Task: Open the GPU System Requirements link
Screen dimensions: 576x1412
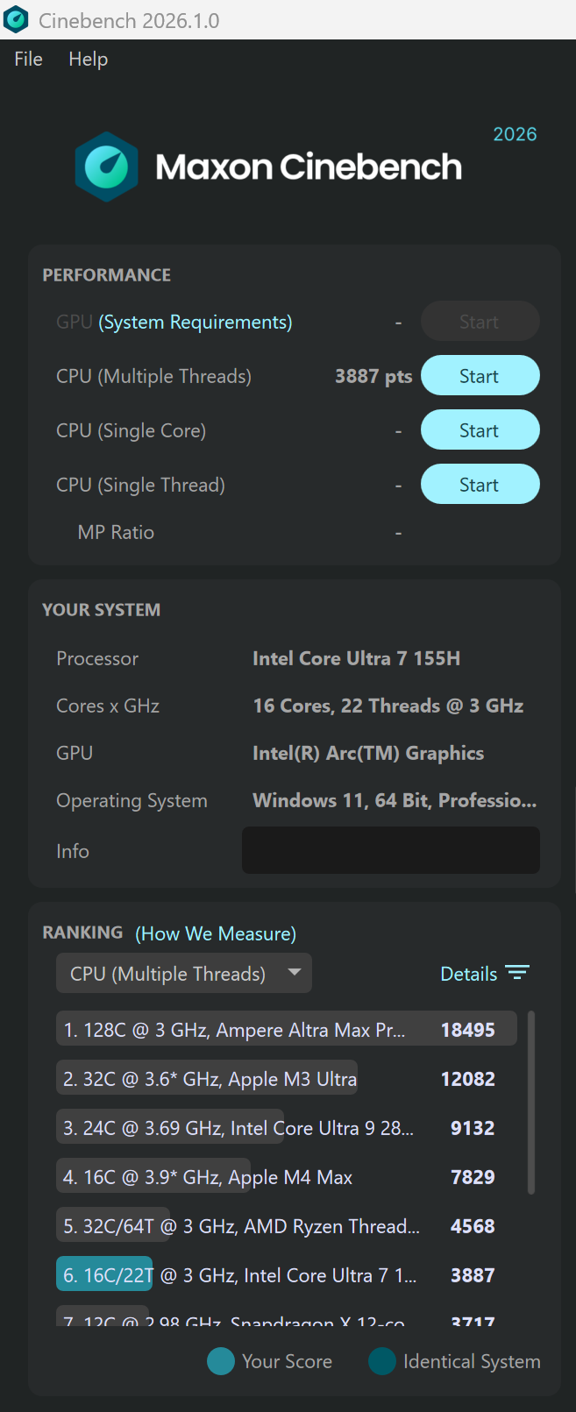Action: tap(196, 323)
